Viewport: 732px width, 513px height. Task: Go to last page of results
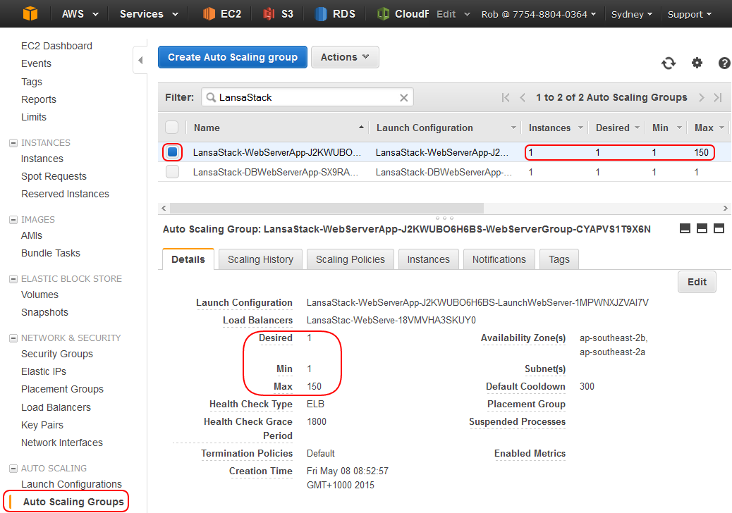718,97
